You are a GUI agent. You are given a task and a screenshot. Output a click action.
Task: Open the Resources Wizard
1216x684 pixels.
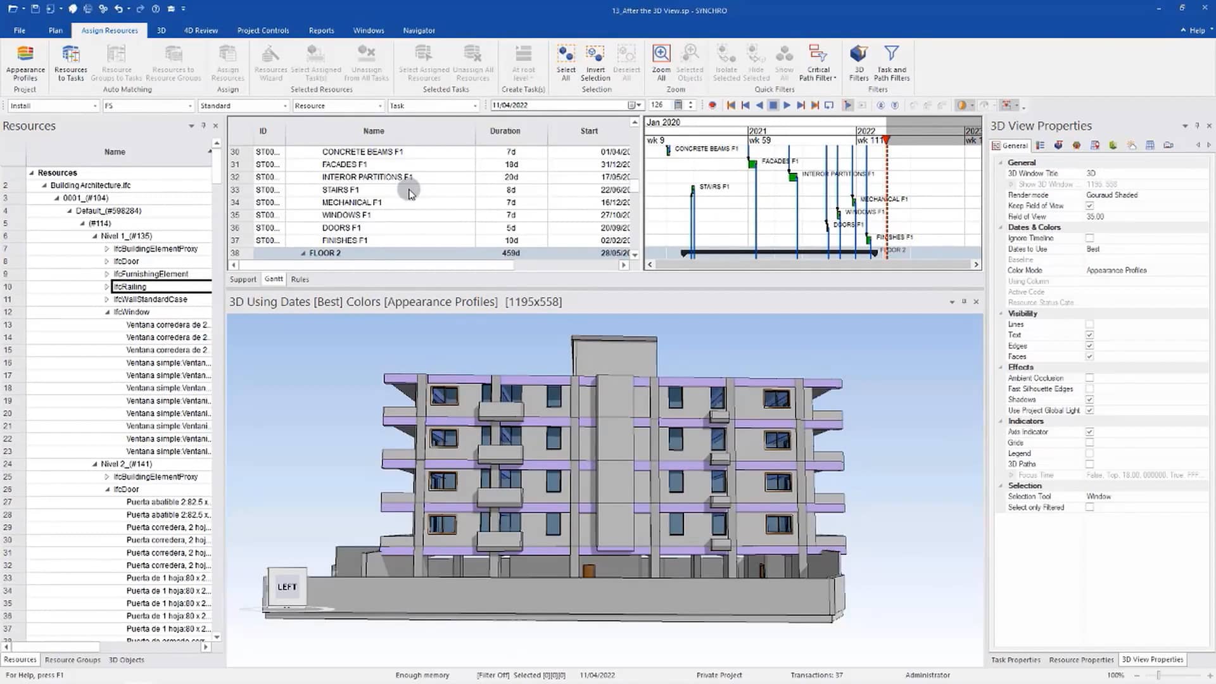coord(270,63)
